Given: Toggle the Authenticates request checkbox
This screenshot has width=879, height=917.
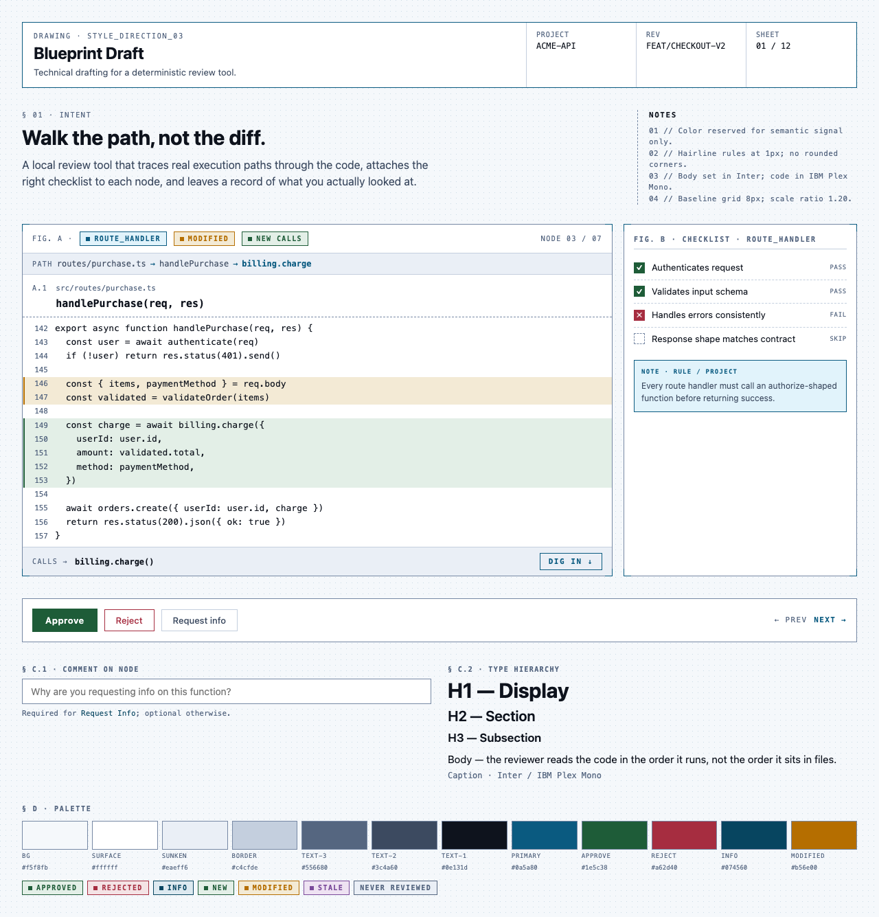Looking at the screenshot, I should (639, 268).
